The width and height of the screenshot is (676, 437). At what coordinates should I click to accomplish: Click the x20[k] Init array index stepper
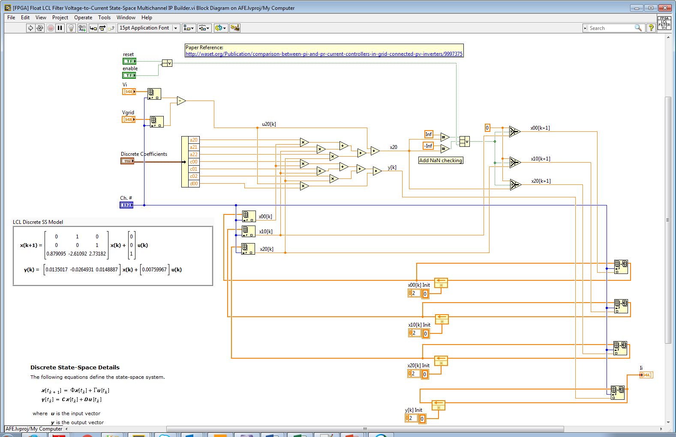pyautogui.click(x=410, y=374)
